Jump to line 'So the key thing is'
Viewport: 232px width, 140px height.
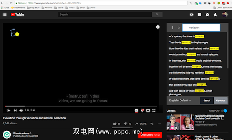click(x=191, y=73)
